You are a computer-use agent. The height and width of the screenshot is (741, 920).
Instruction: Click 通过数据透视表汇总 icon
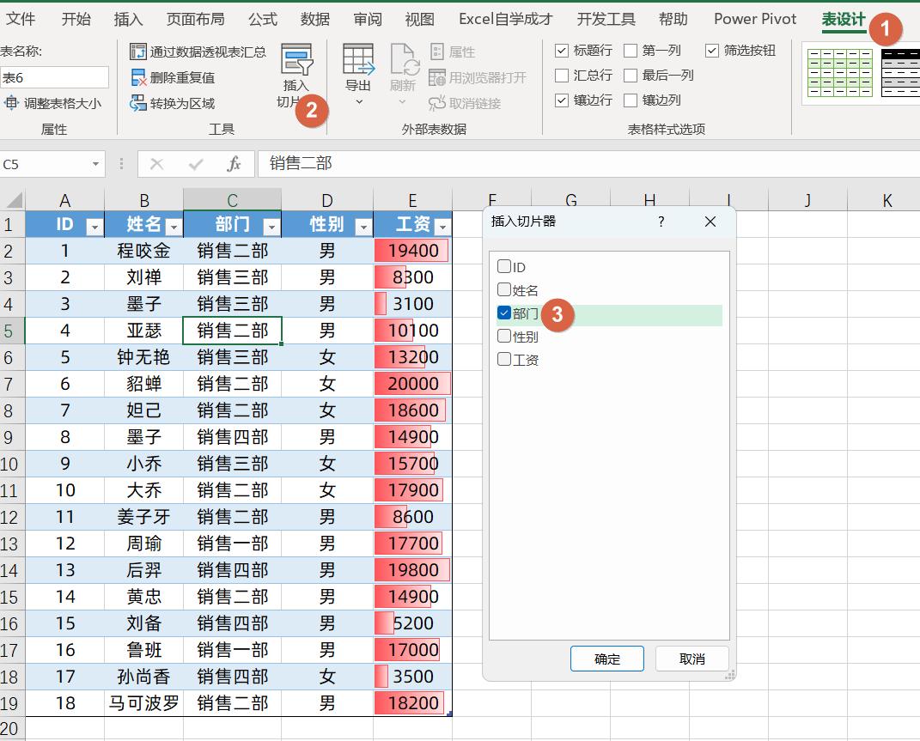point(137,52)
